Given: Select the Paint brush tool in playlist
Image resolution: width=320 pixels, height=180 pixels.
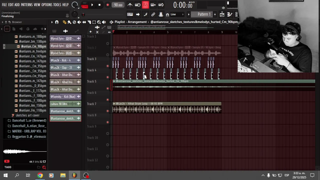Looking at the screenshot, I should 69,22.
